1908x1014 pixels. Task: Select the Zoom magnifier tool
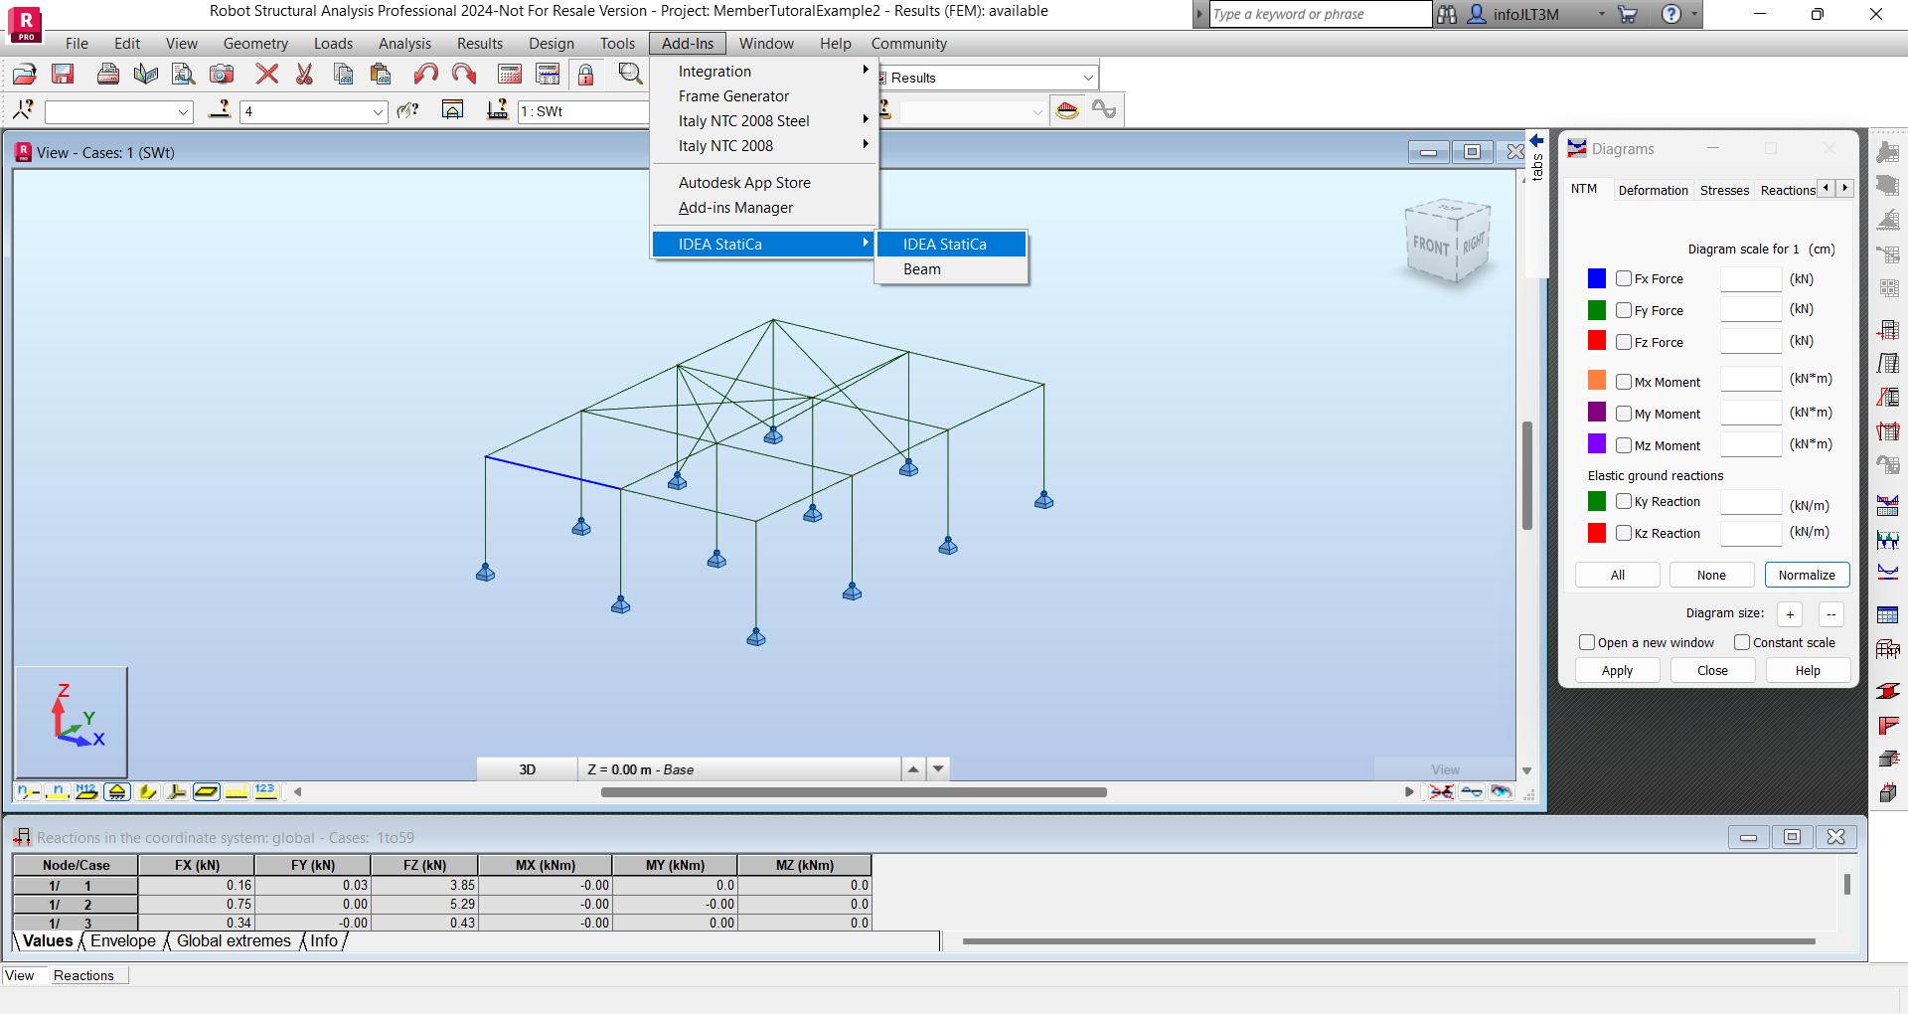point(629,73)
